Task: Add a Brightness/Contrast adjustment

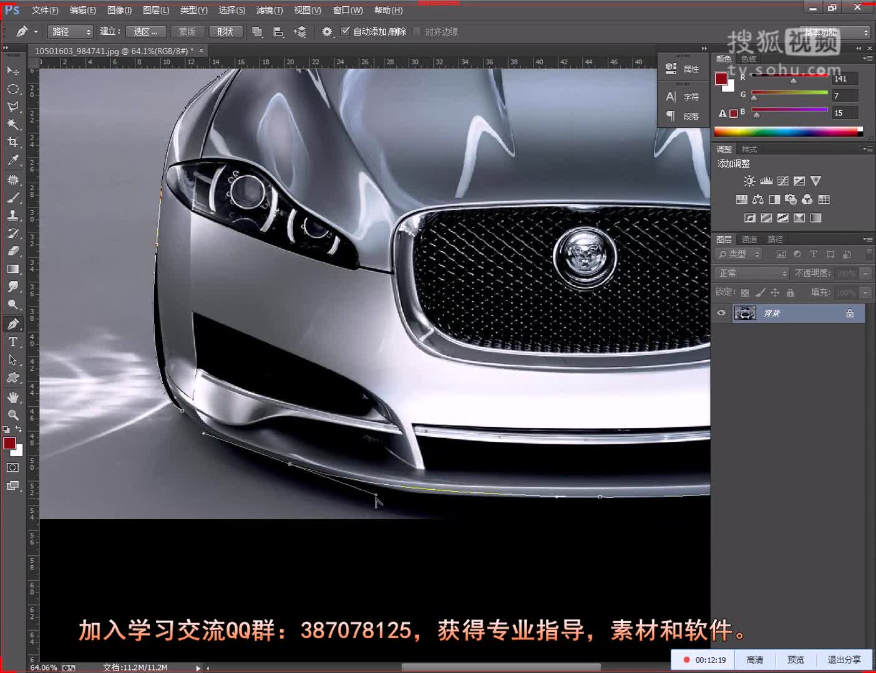Action: (749, 181)
